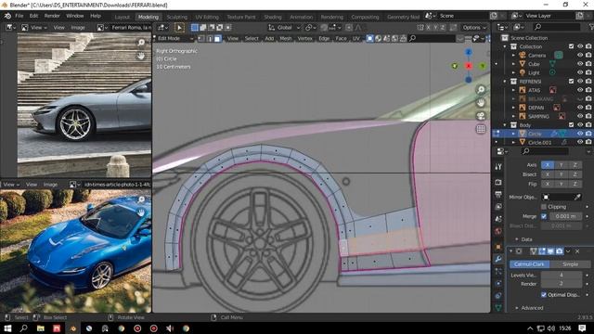Toggle X mirror in viewport header
Image resolution: width=594 pixels, height=334 pixels.
[x=429, y=27]
